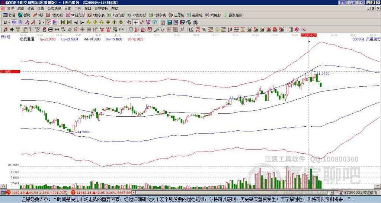
Task: Click the 21.7700 high price label
Action: (323, 74)
